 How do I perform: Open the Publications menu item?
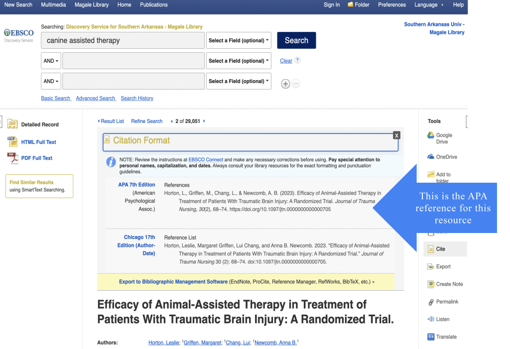point(154,5)
